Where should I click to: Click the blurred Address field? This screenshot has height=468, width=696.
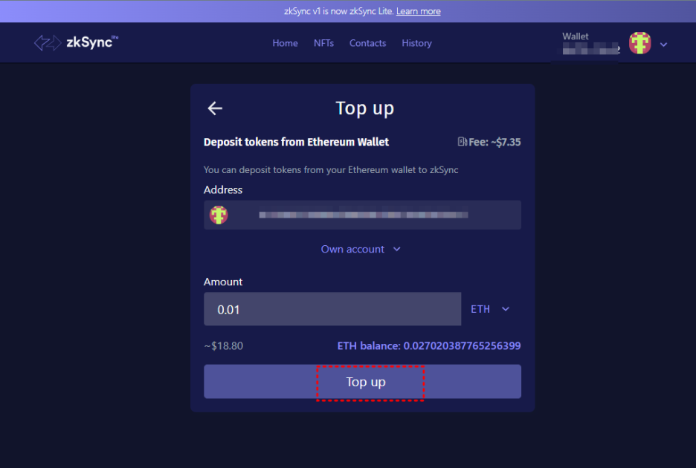(x=362, y=215)
